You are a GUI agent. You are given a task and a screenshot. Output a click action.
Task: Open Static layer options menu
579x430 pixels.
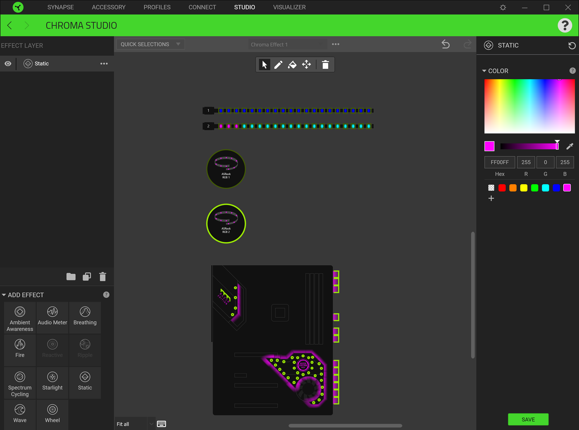[104, 64]
